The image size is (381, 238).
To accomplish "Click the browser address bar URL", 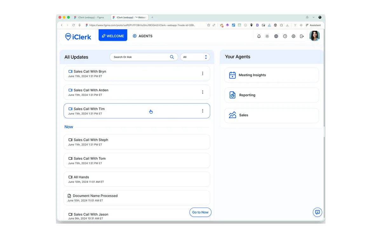I will [x=142, y=25].
